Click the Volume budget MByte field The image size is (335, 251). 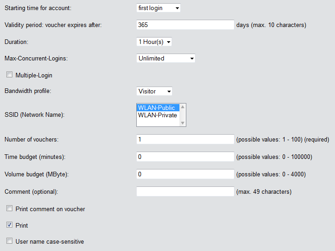click(x=185, y=174)
